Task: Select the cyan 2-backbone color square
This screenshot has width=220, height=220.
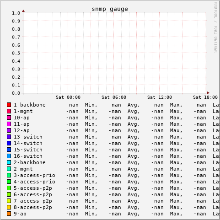Action: pos(9,162)
